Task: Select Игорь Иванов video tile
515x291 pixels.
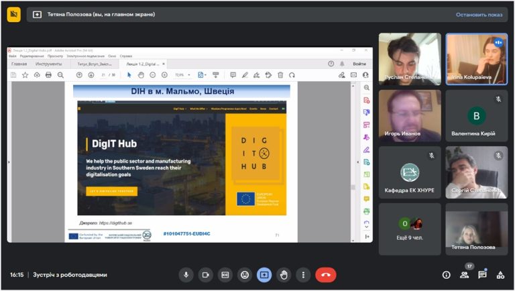Action: [410, 115]
